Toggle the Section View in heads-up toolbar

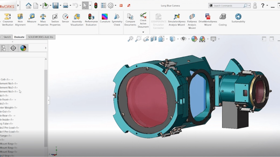153,39
